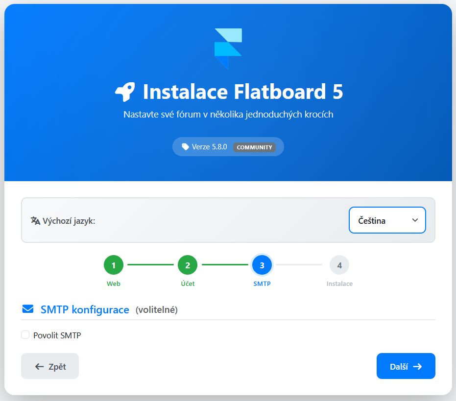Click the Instalace step label
Viewport: 456px width, 401px height.
[x=339, y=284]
